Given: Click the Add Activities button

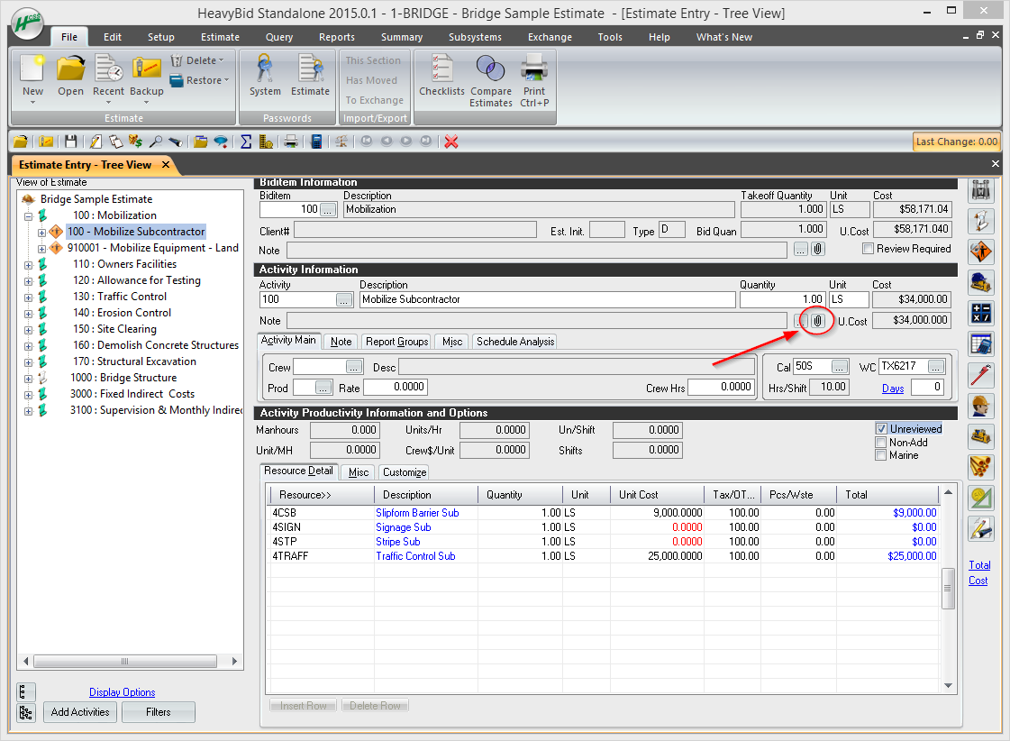Looking at the screenshot, I should [79, 711].
